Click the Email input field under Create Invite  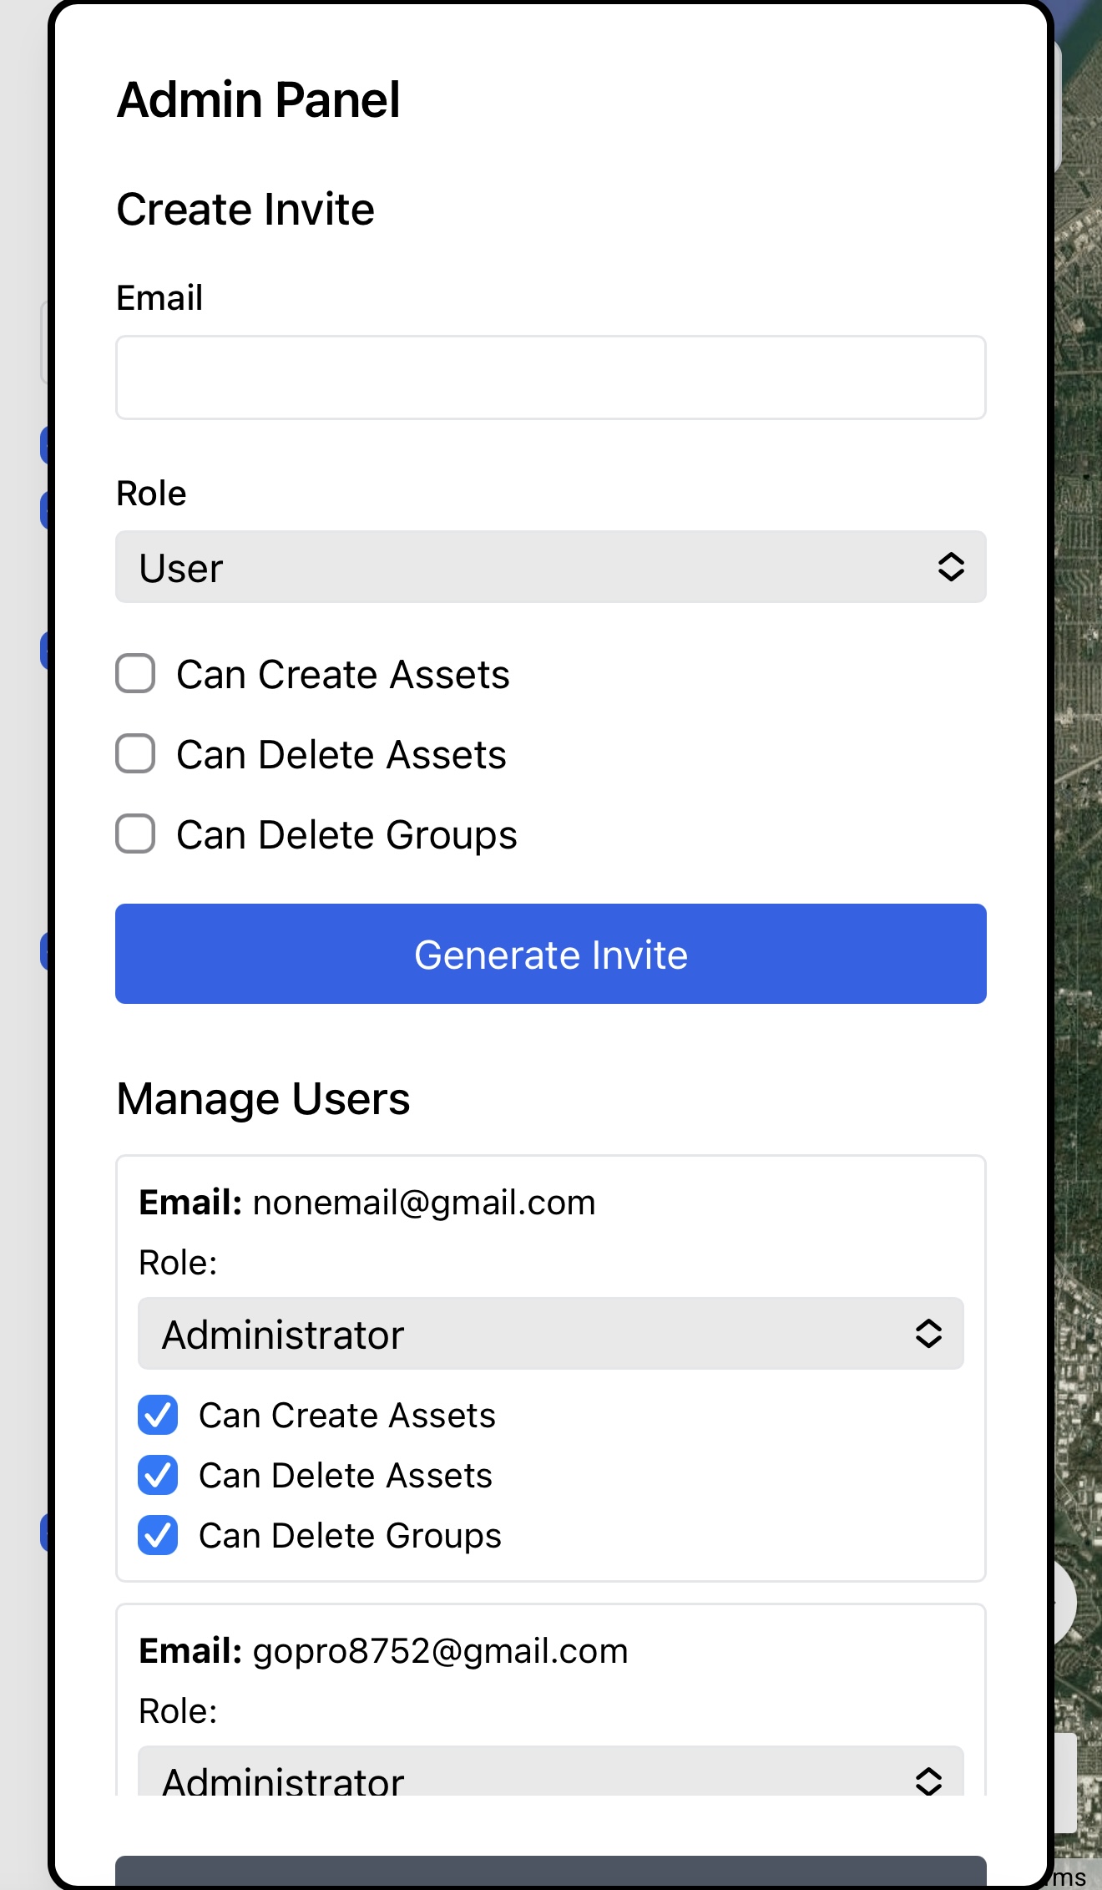pyautogui.click(x=551, y=377)
